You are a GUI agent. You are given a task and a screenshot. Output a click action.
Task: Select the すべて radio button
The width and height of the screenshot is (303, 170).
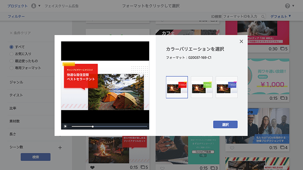pyautogui.click(x=11, y=47)
